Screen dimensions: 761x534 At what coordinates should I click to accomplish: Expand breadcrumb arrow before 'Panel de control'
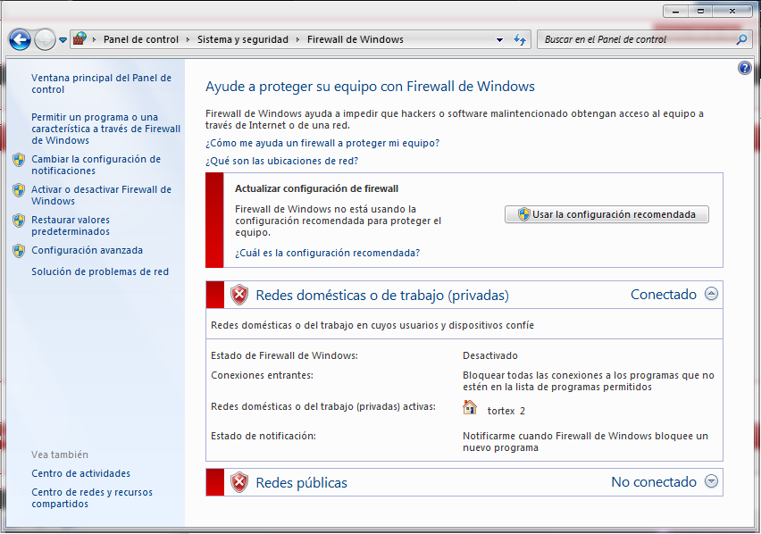pos(94,40)
